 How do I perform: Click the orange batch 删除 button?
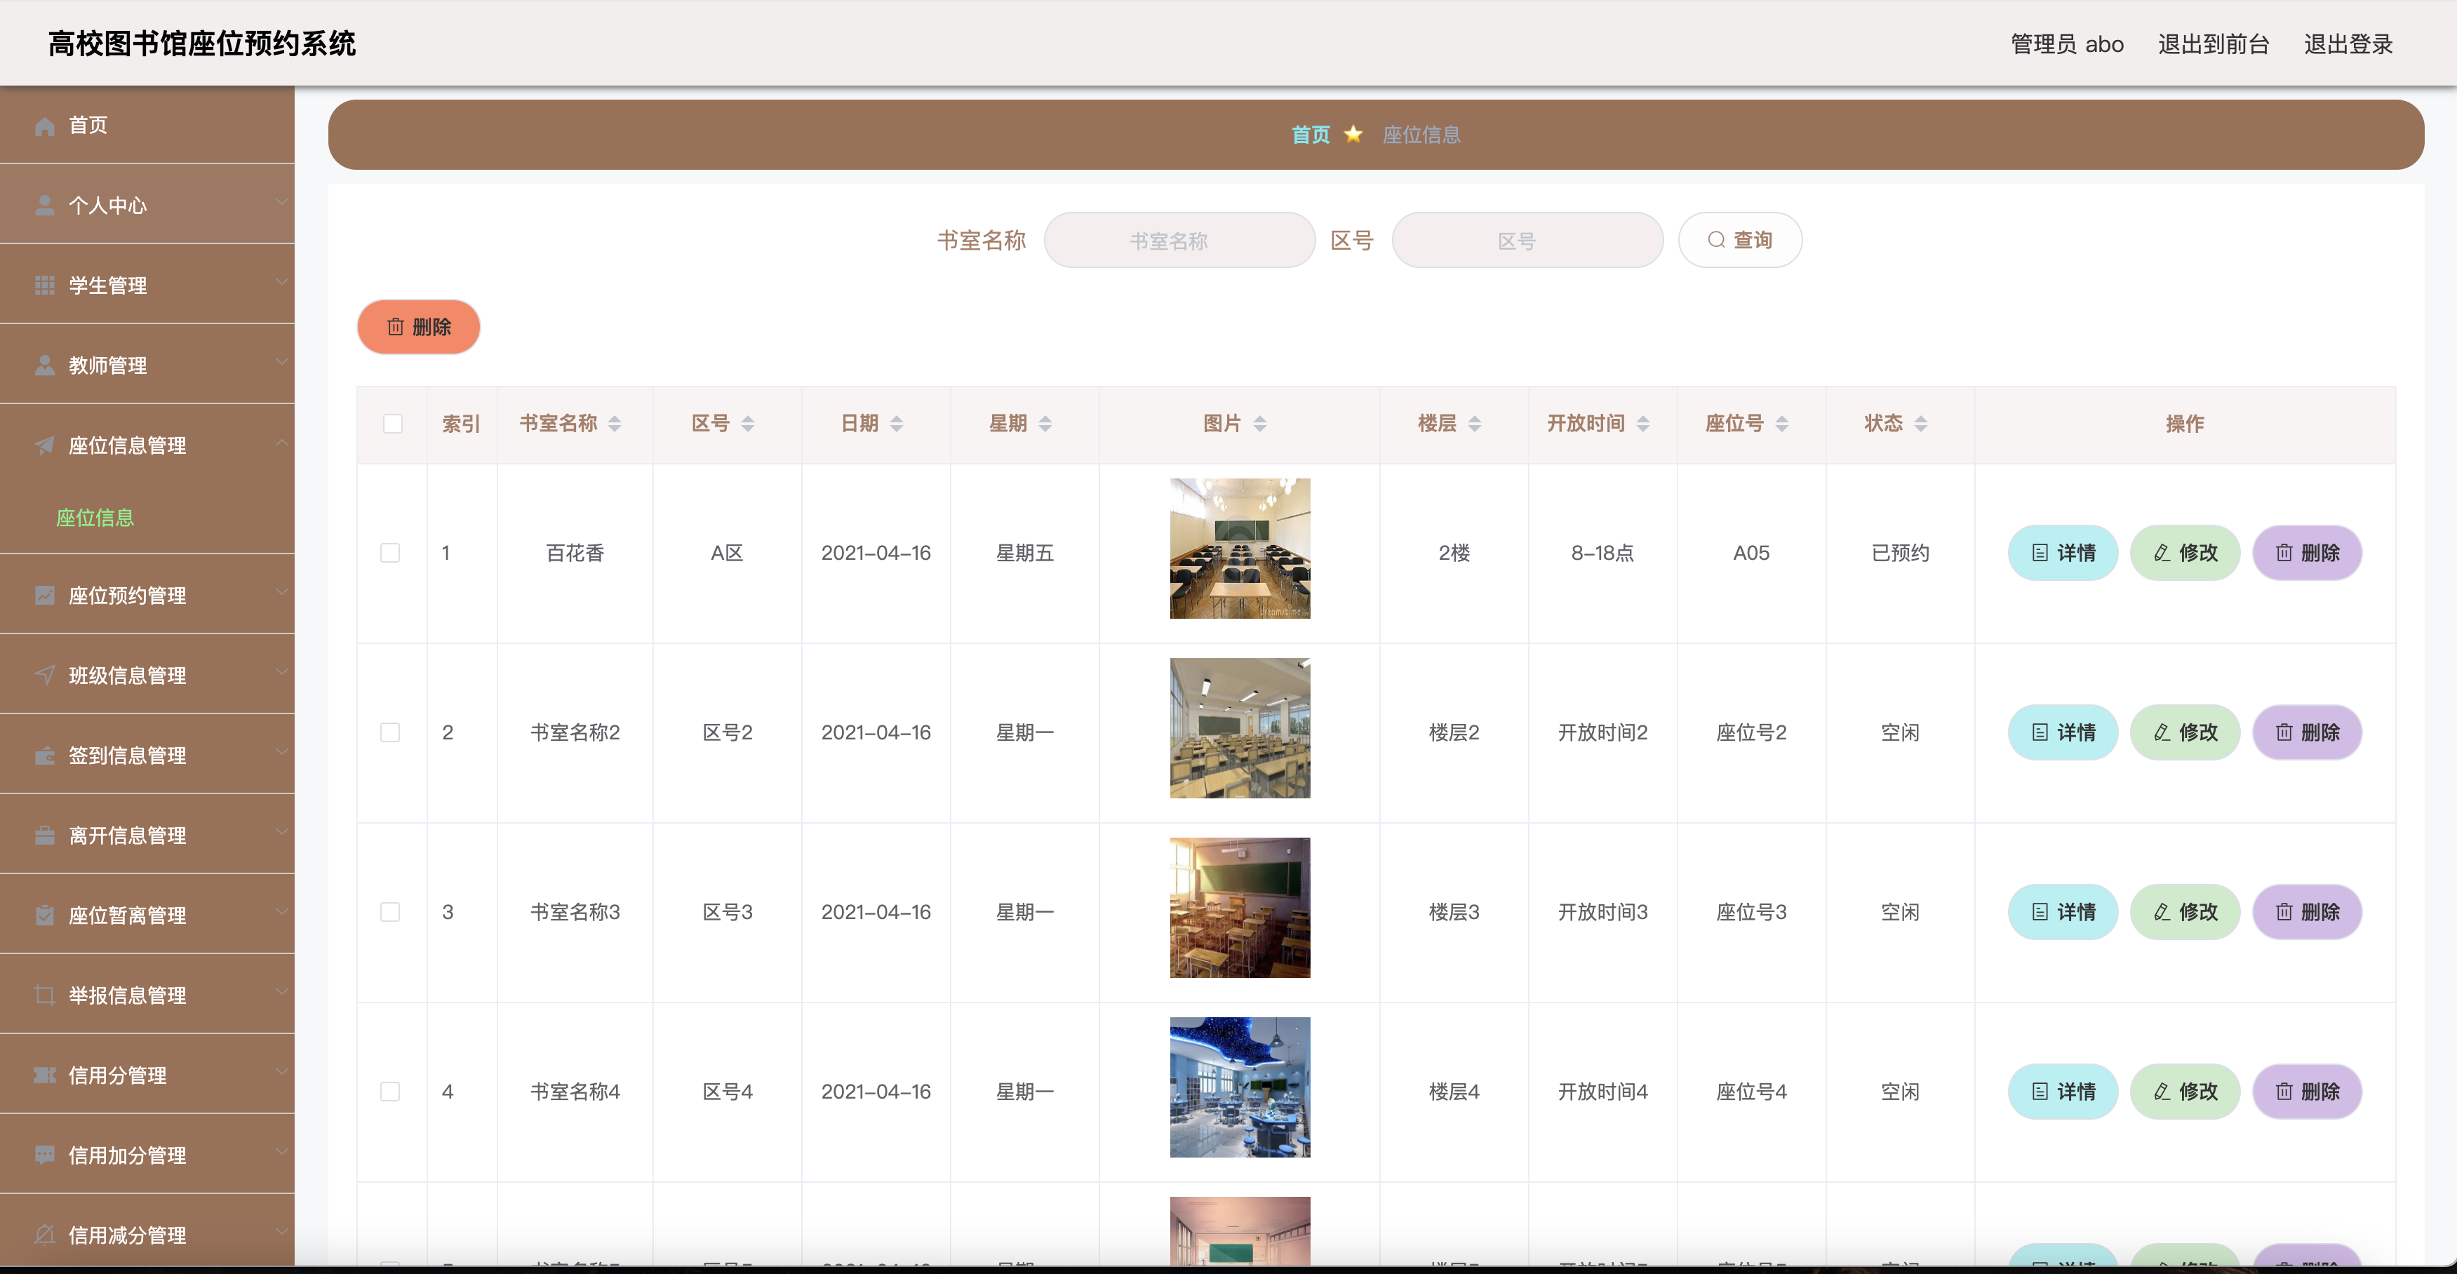(x=419, y=327)
